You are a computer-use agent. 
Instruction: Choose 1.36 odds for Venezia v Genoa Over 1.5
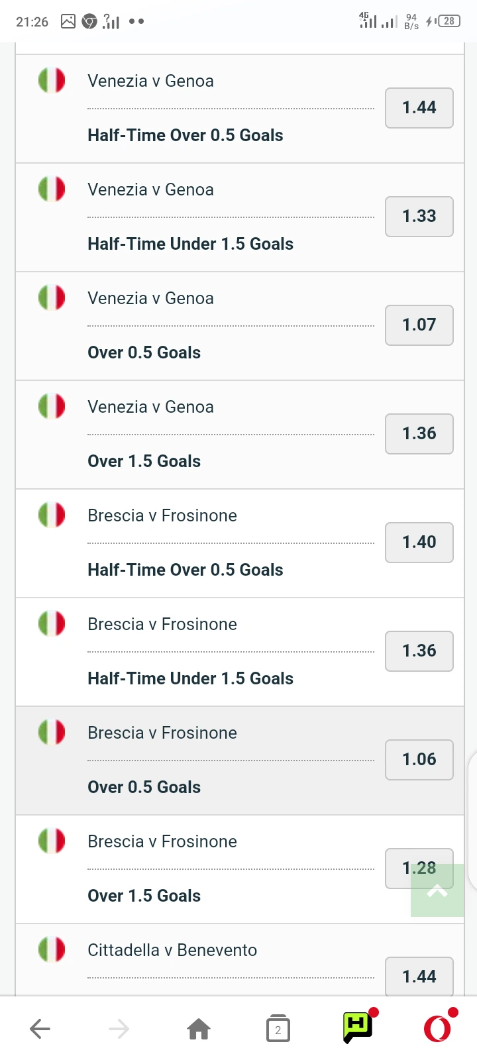[x=419, y=434]
